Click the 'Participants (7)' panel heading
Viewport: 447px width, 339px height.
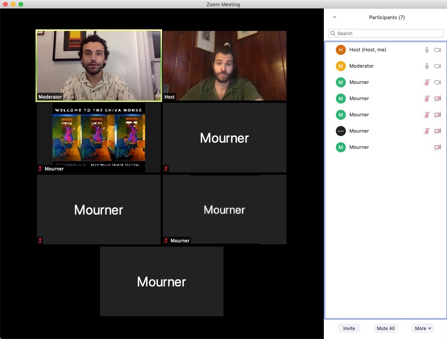(387, 17)
